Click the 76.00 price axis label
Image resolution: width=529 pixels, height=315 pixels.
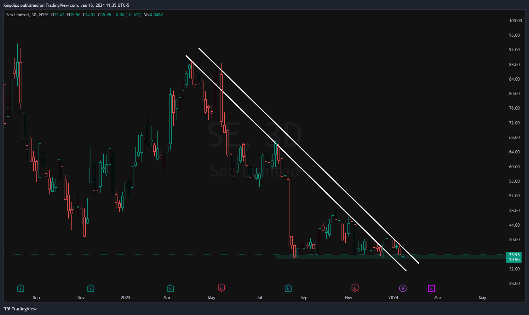pos(514,108)
